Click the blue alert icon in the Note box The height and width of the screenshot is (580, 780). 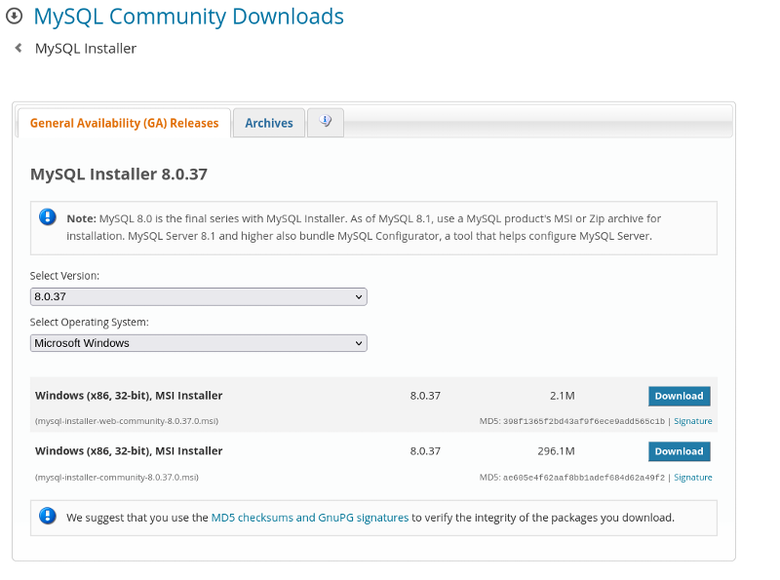point(48,216)
